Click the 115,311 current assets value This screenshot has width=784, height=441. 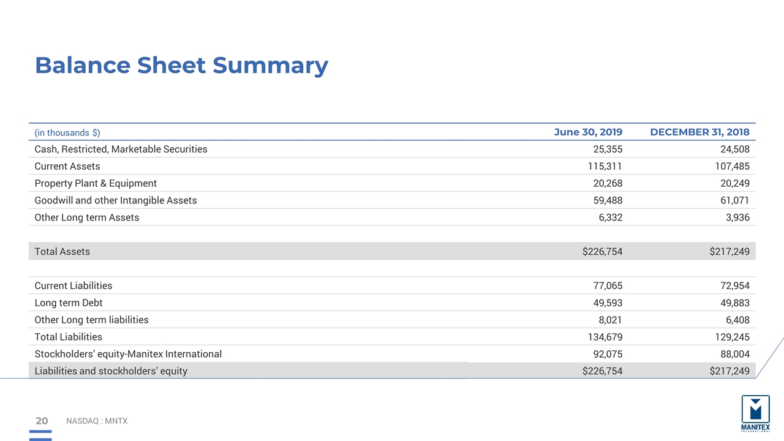click(x=605, y=166)
